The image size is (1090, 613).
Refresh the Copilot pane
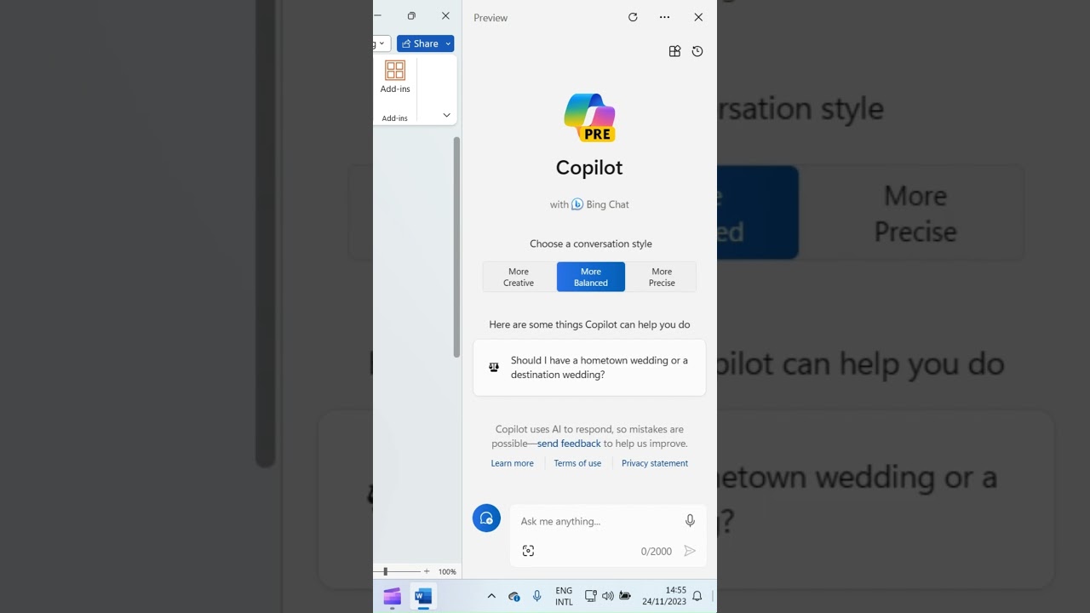pyautogui.click(x=633, y=17)
